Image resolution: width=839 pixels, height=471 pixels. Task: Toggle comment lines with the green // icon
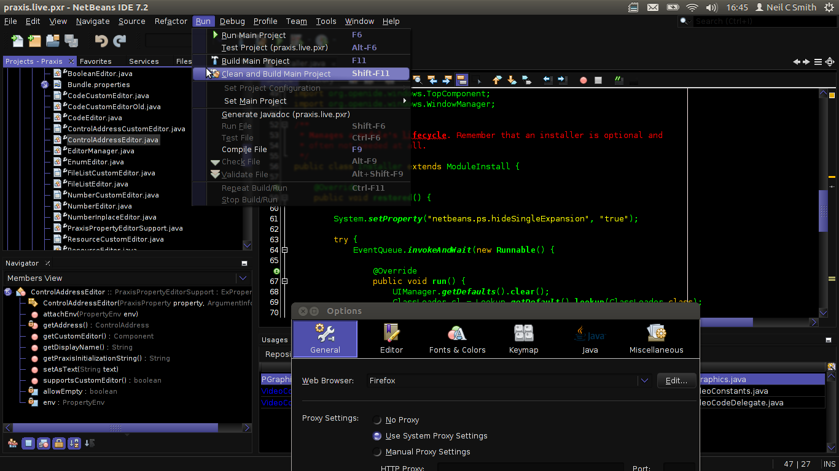click(x=619, y=80)
